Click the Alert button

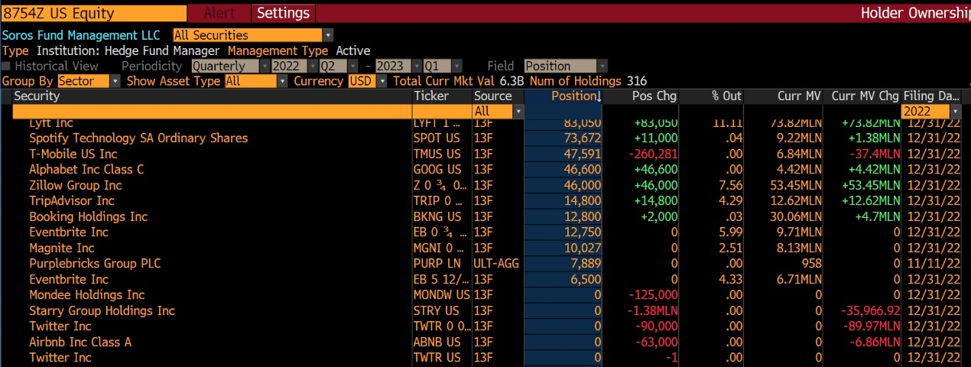point(219,13)
